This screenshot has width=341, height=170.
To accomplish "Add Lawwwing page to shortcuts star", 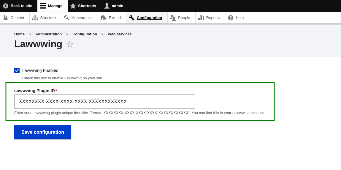I will coord(70,44).
